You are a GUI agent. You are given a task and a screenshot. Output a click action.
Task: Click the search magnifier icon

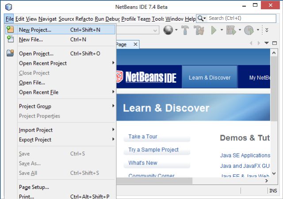coord(200,18)
